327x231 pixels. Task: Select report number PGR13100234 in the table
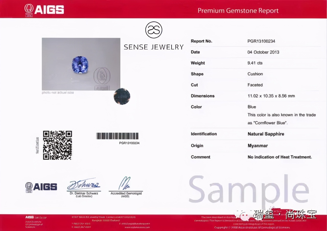[x=261, y=41]
